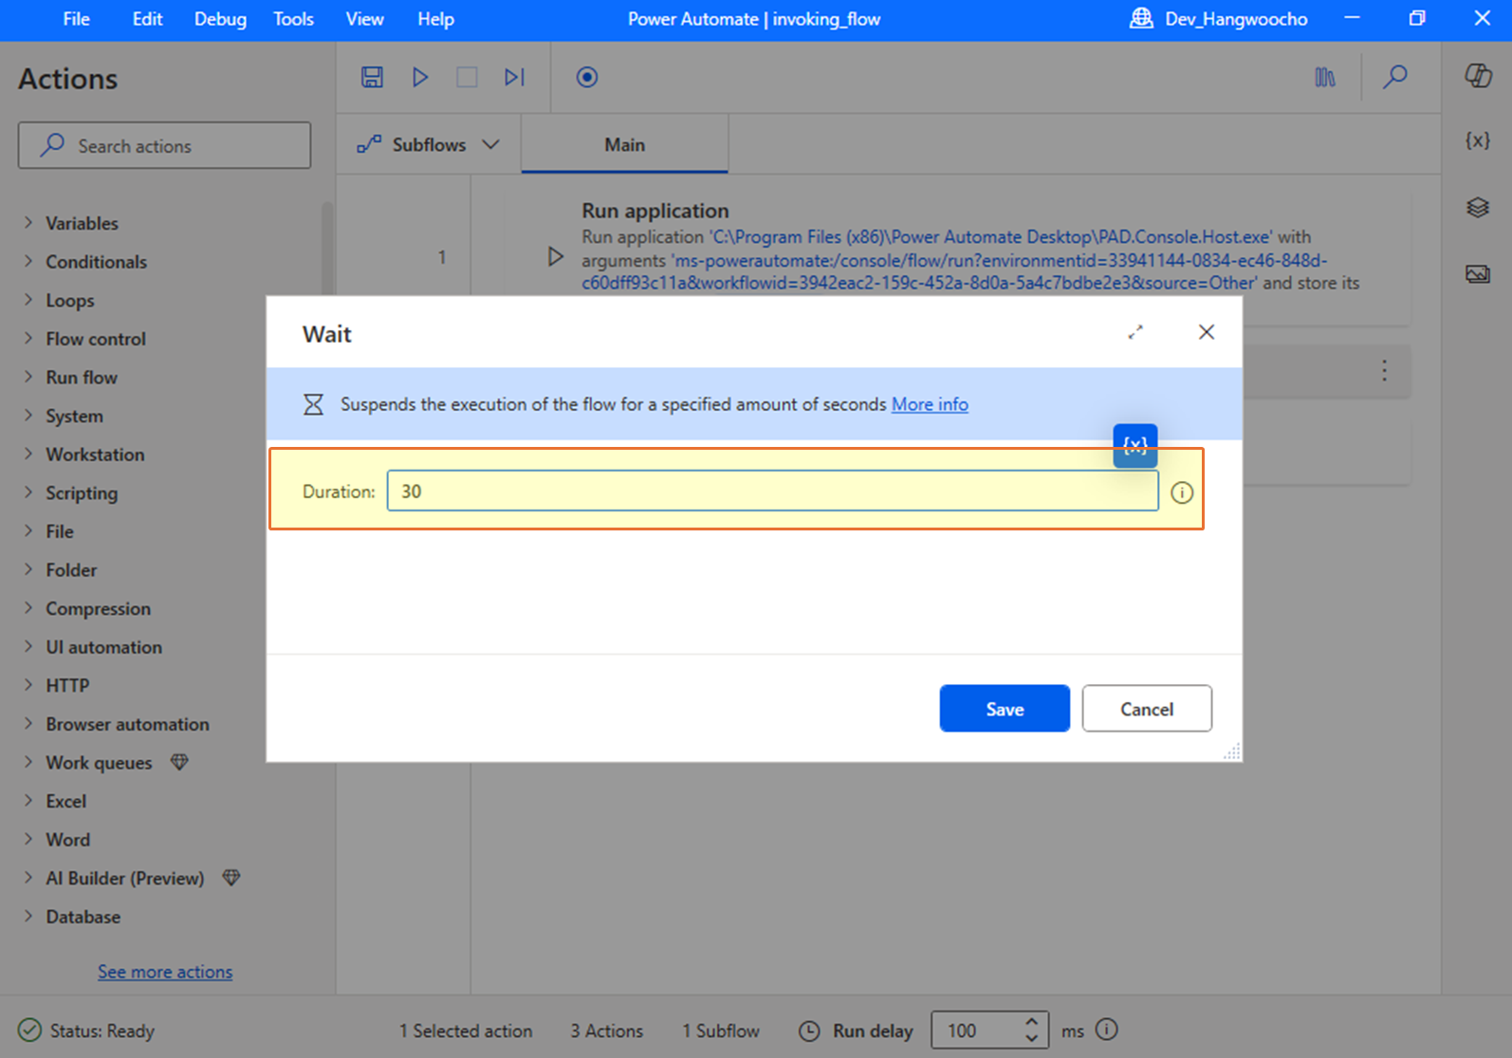Expand the Compression action group
Viewport: 1512px width, 1058px height.
(x=28, y=608)
